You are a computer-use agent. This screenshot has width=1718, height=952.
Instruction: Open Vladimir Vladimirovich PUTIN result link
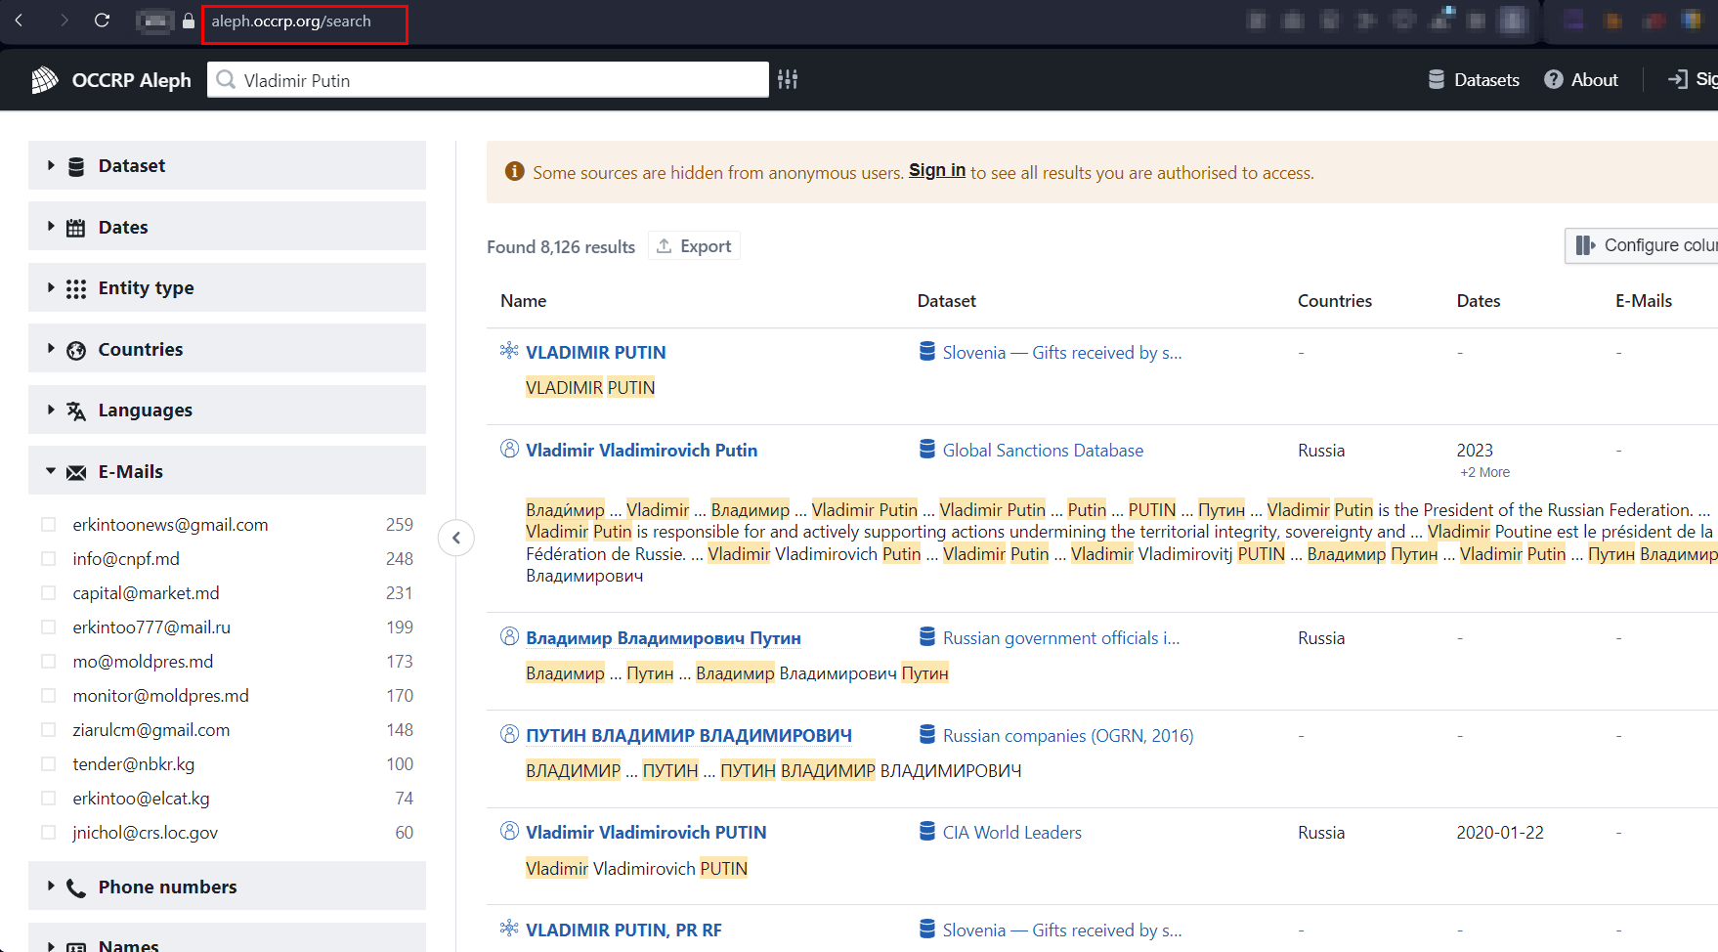coord(646,833)
